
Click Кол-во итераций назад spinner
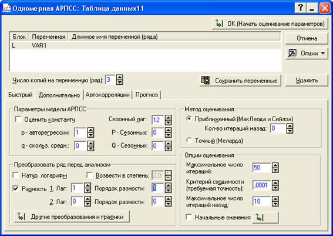tap(290, 128)
